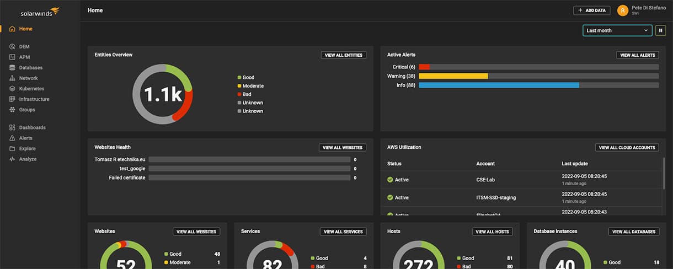Click the Moderate yellow legend swatch in Entities Overview
Image resolution: width=673 pixels, height=269 pixels.
click(239, 86)
